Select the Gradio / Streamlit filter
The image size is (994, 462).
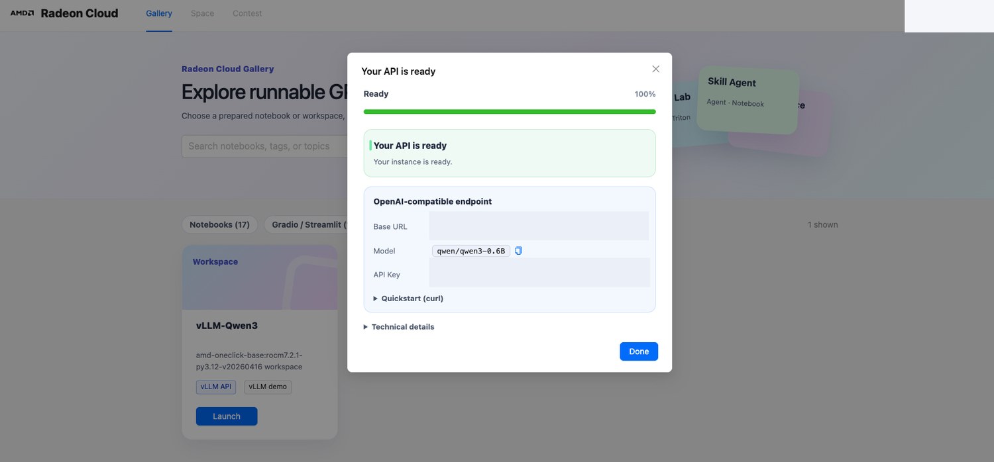(x=306, y=224)
